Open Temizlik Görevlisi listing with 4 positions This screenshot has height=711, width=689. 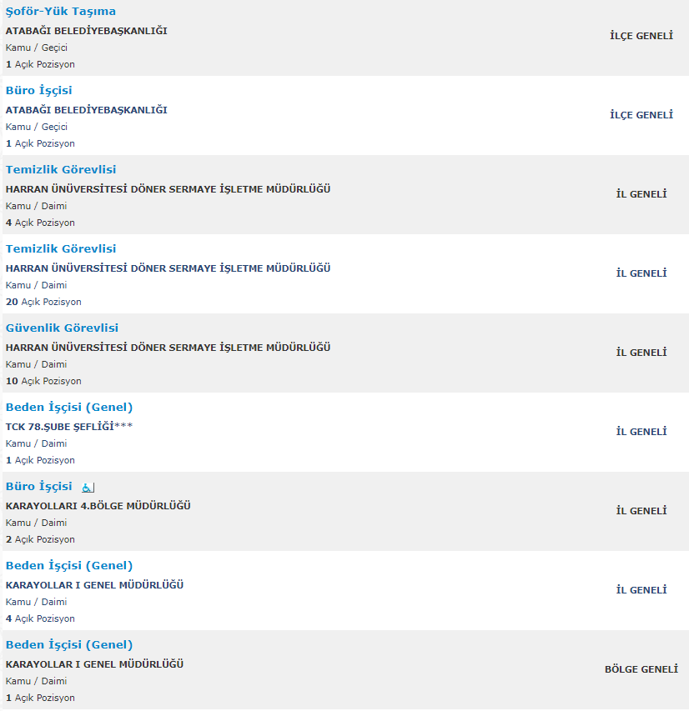pos(61,169)
